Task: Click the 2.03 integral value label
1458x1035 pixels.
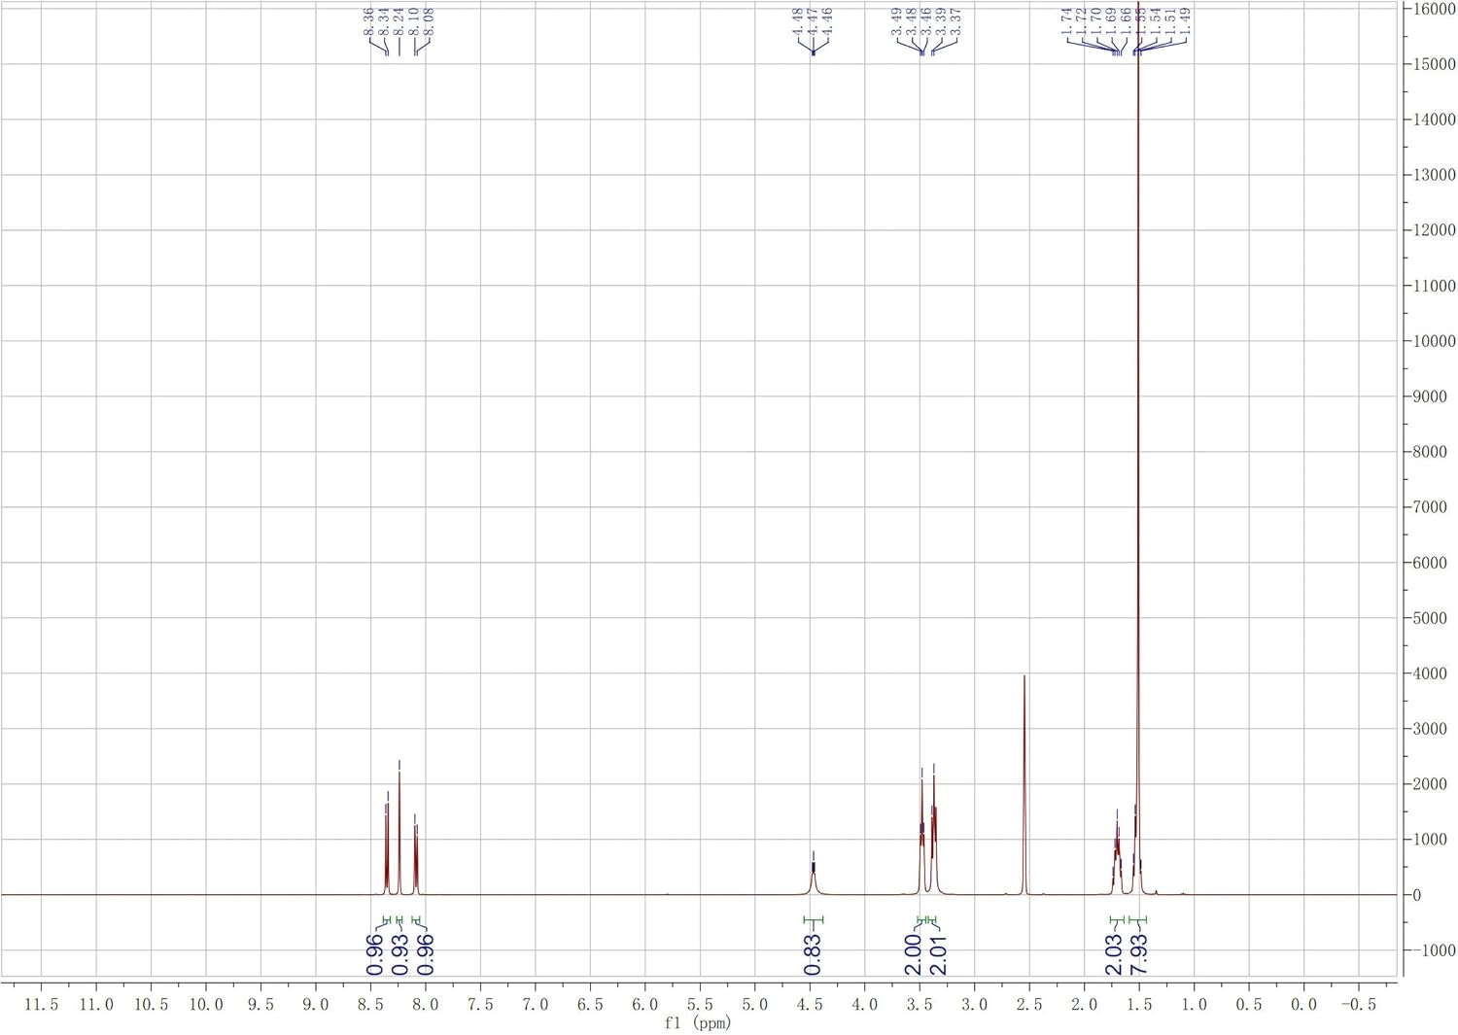Action: 1114,953
